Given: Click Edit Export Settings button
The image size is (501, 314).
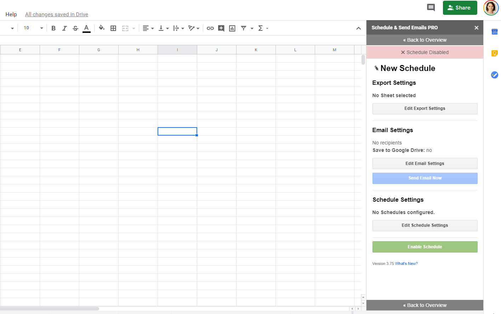Looking at the screenshot, I should click(425, 109).
